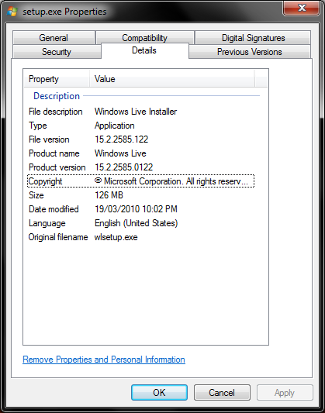The width and height of the screenshot is (325, 413).
Task: Click the setup.exe icon in title bar
Action: [12, 12]
